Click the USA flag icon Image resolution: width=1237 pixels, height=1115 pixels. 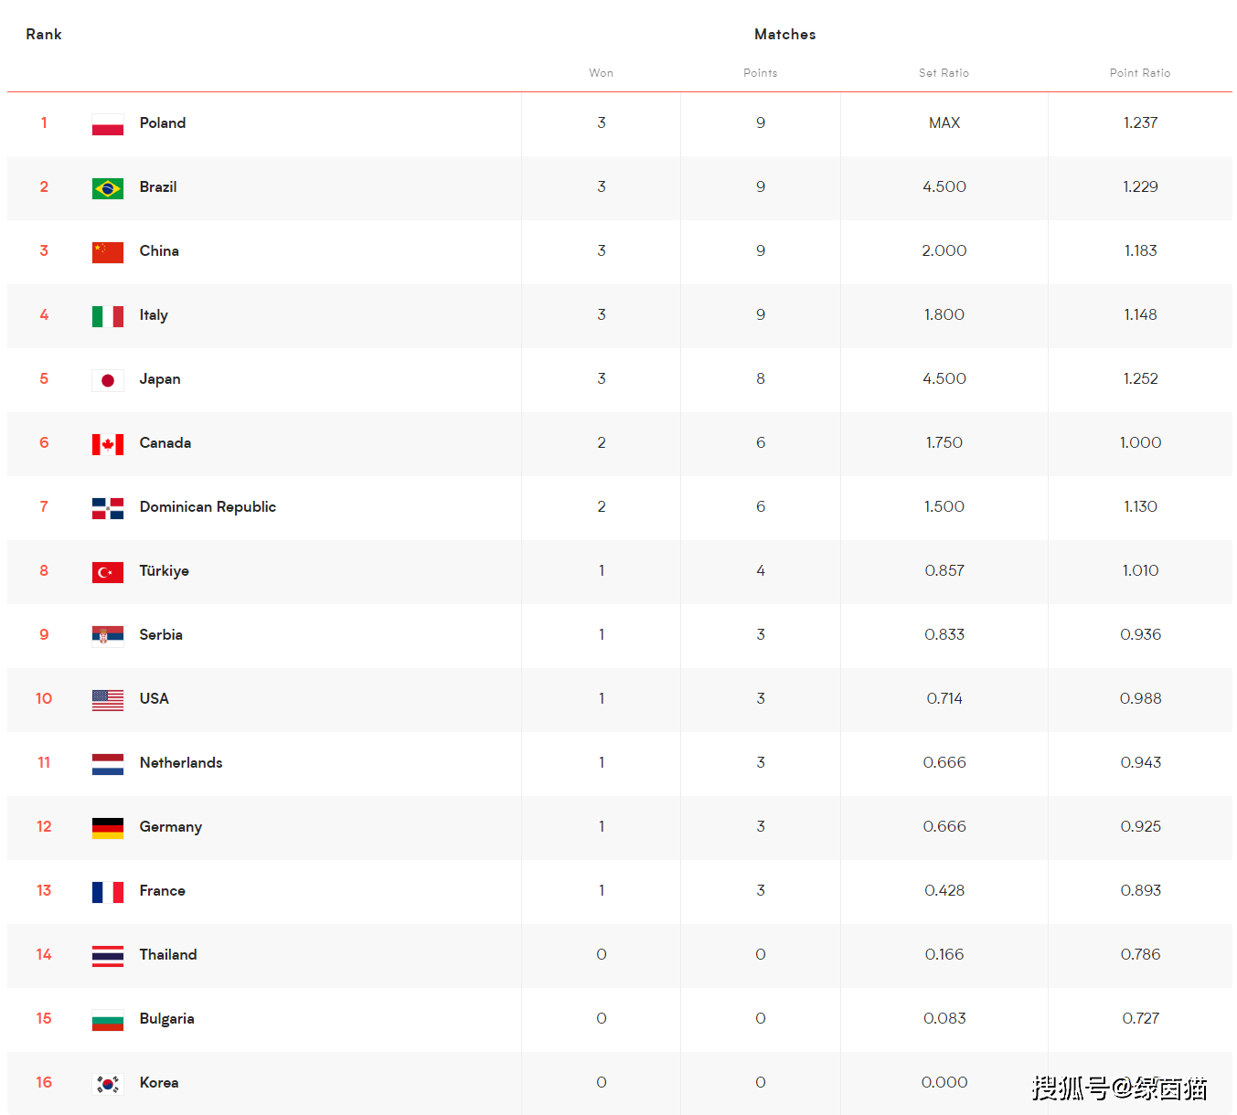(x=108, y=700)
